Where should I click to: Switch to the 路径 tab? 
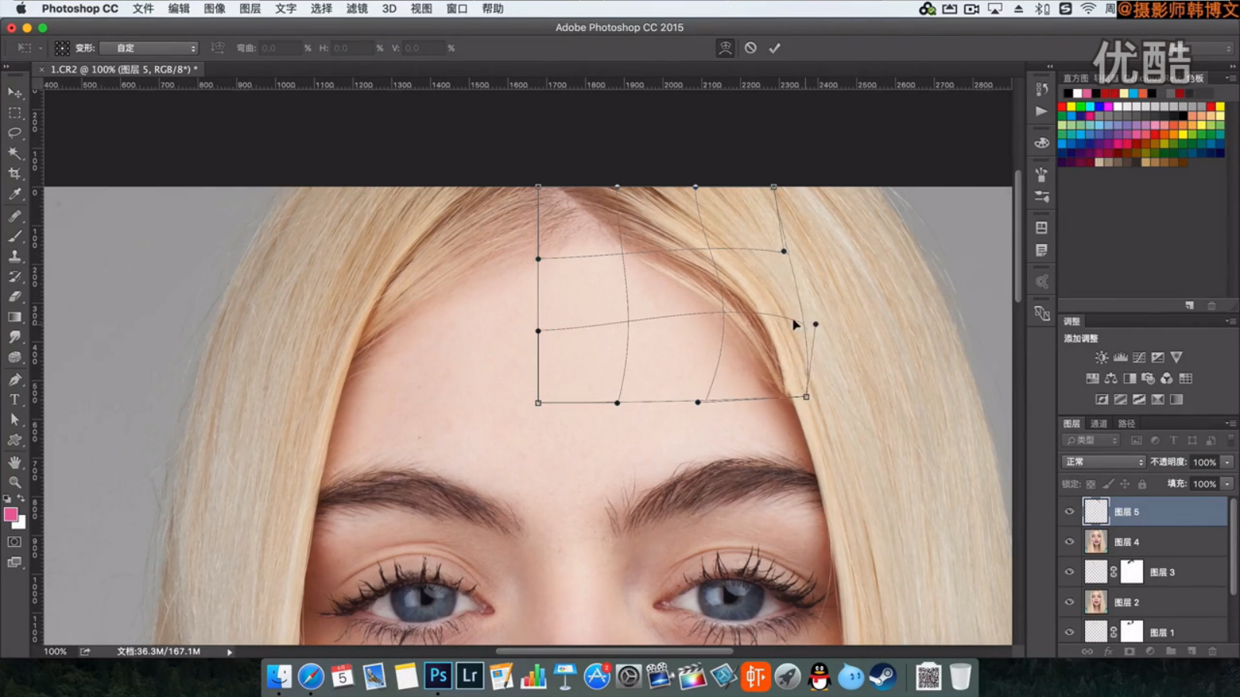point(1127,424)
